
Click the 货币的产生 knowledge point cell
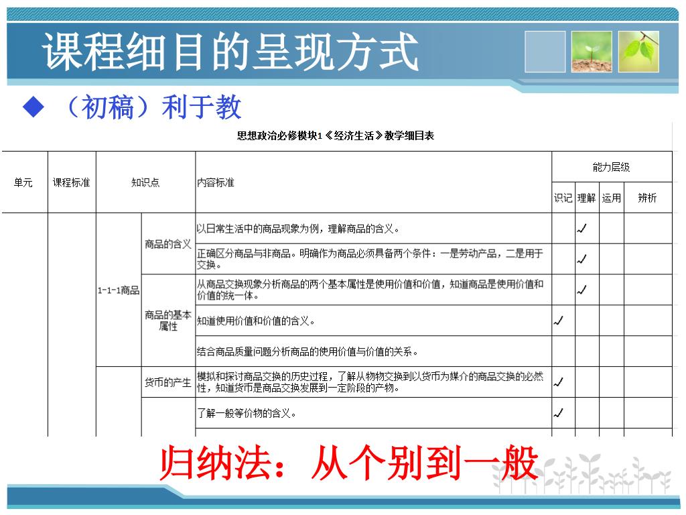click(x=168, y=382)
